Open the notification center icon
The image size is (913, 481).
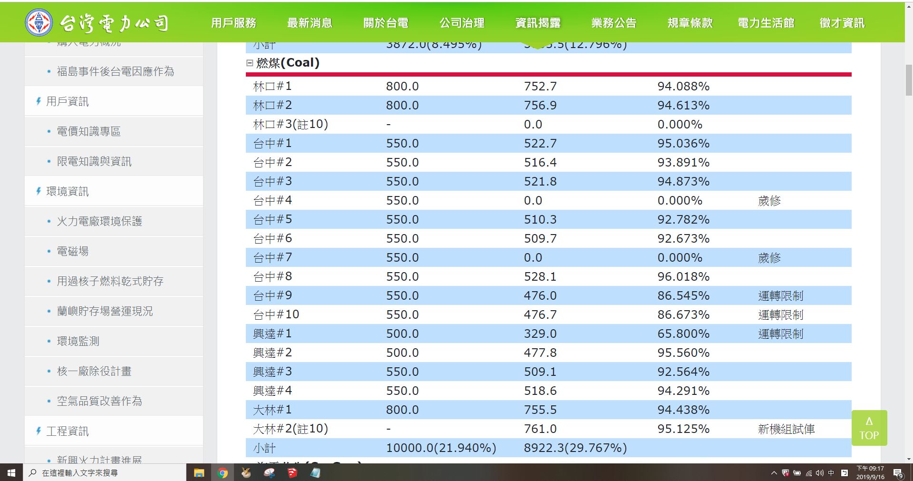[898, 473]
